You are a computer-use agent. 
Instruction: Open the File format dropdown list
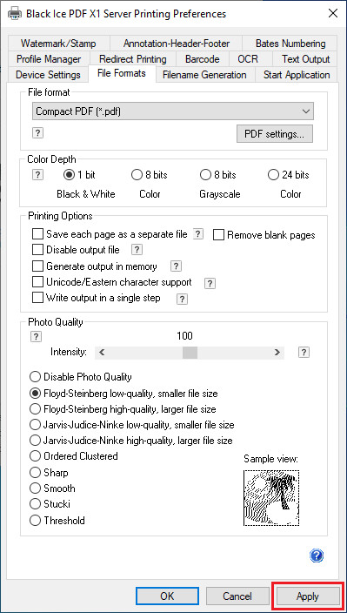click(x=173, y=111)
